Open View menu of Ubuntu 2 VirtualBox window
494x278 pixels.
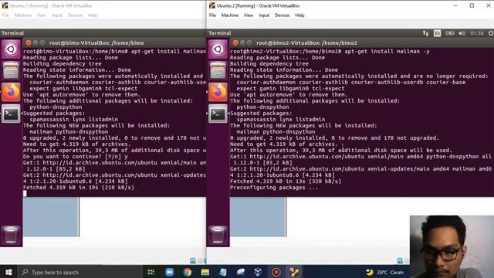249,15
